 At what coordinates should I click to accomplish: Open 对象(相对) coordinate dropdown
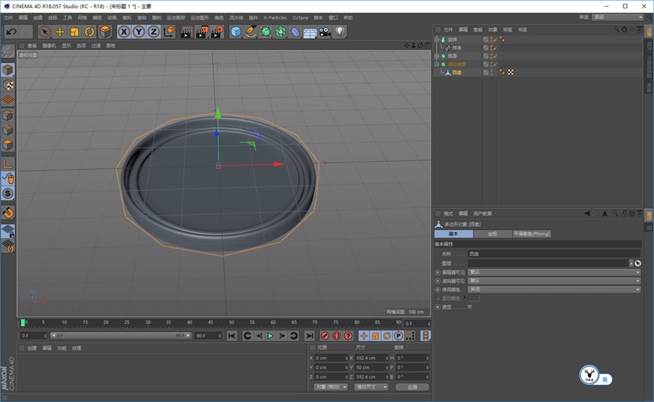331,387
